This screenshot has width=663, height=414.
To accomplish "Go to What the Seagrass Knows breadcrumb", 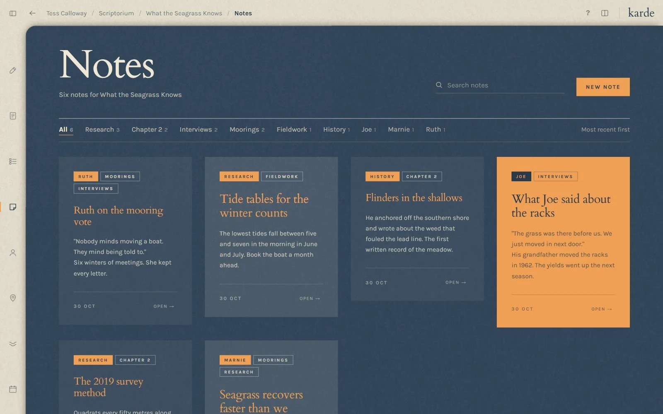I will tap(184, 13).
